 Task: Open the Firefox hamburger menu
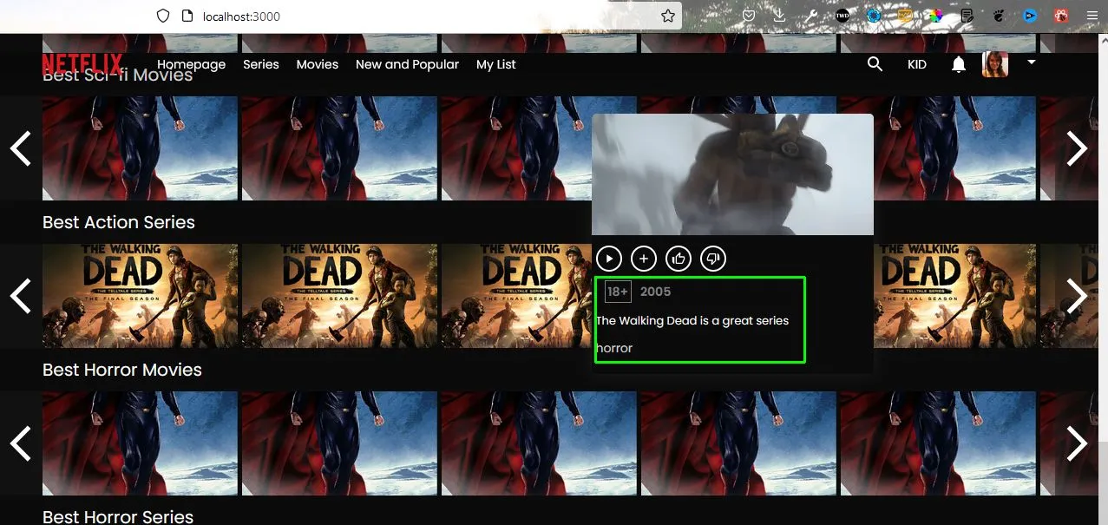coord(1092,16)
